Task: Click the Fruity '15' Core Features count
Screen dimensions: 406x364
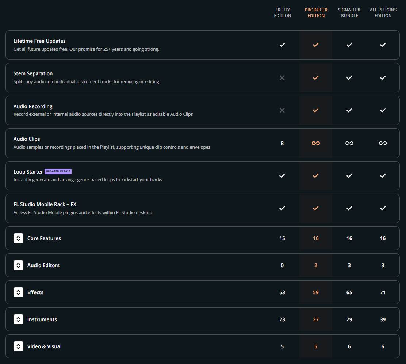Action: coord(282,238)
